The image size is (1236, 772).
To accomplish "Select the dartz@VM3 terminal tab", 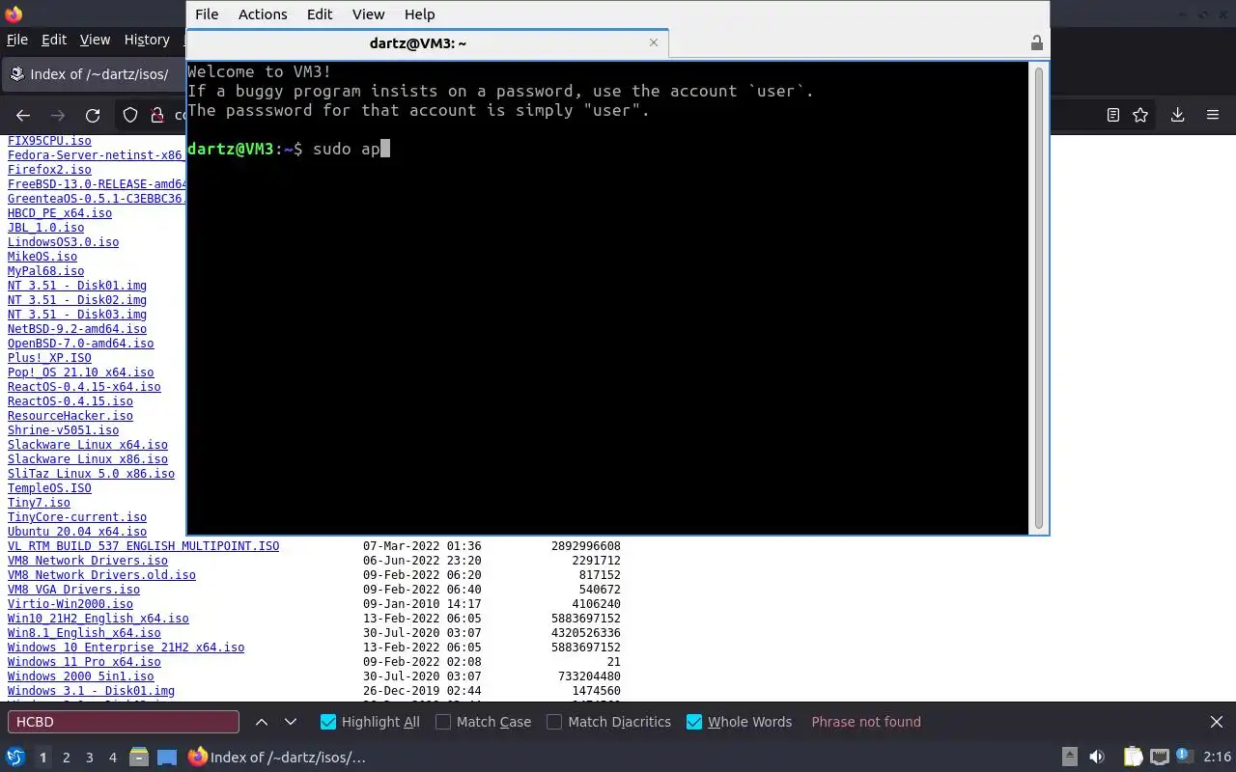I will [x=427, y=42].
